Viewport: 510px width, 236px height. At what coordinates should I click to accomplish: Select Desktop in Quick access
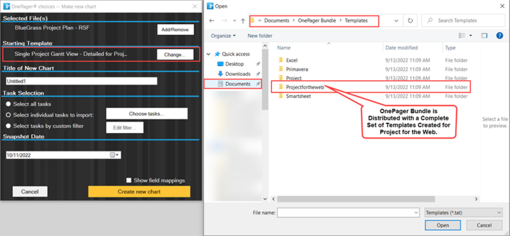pyautogui.click(x=234, y=64)
